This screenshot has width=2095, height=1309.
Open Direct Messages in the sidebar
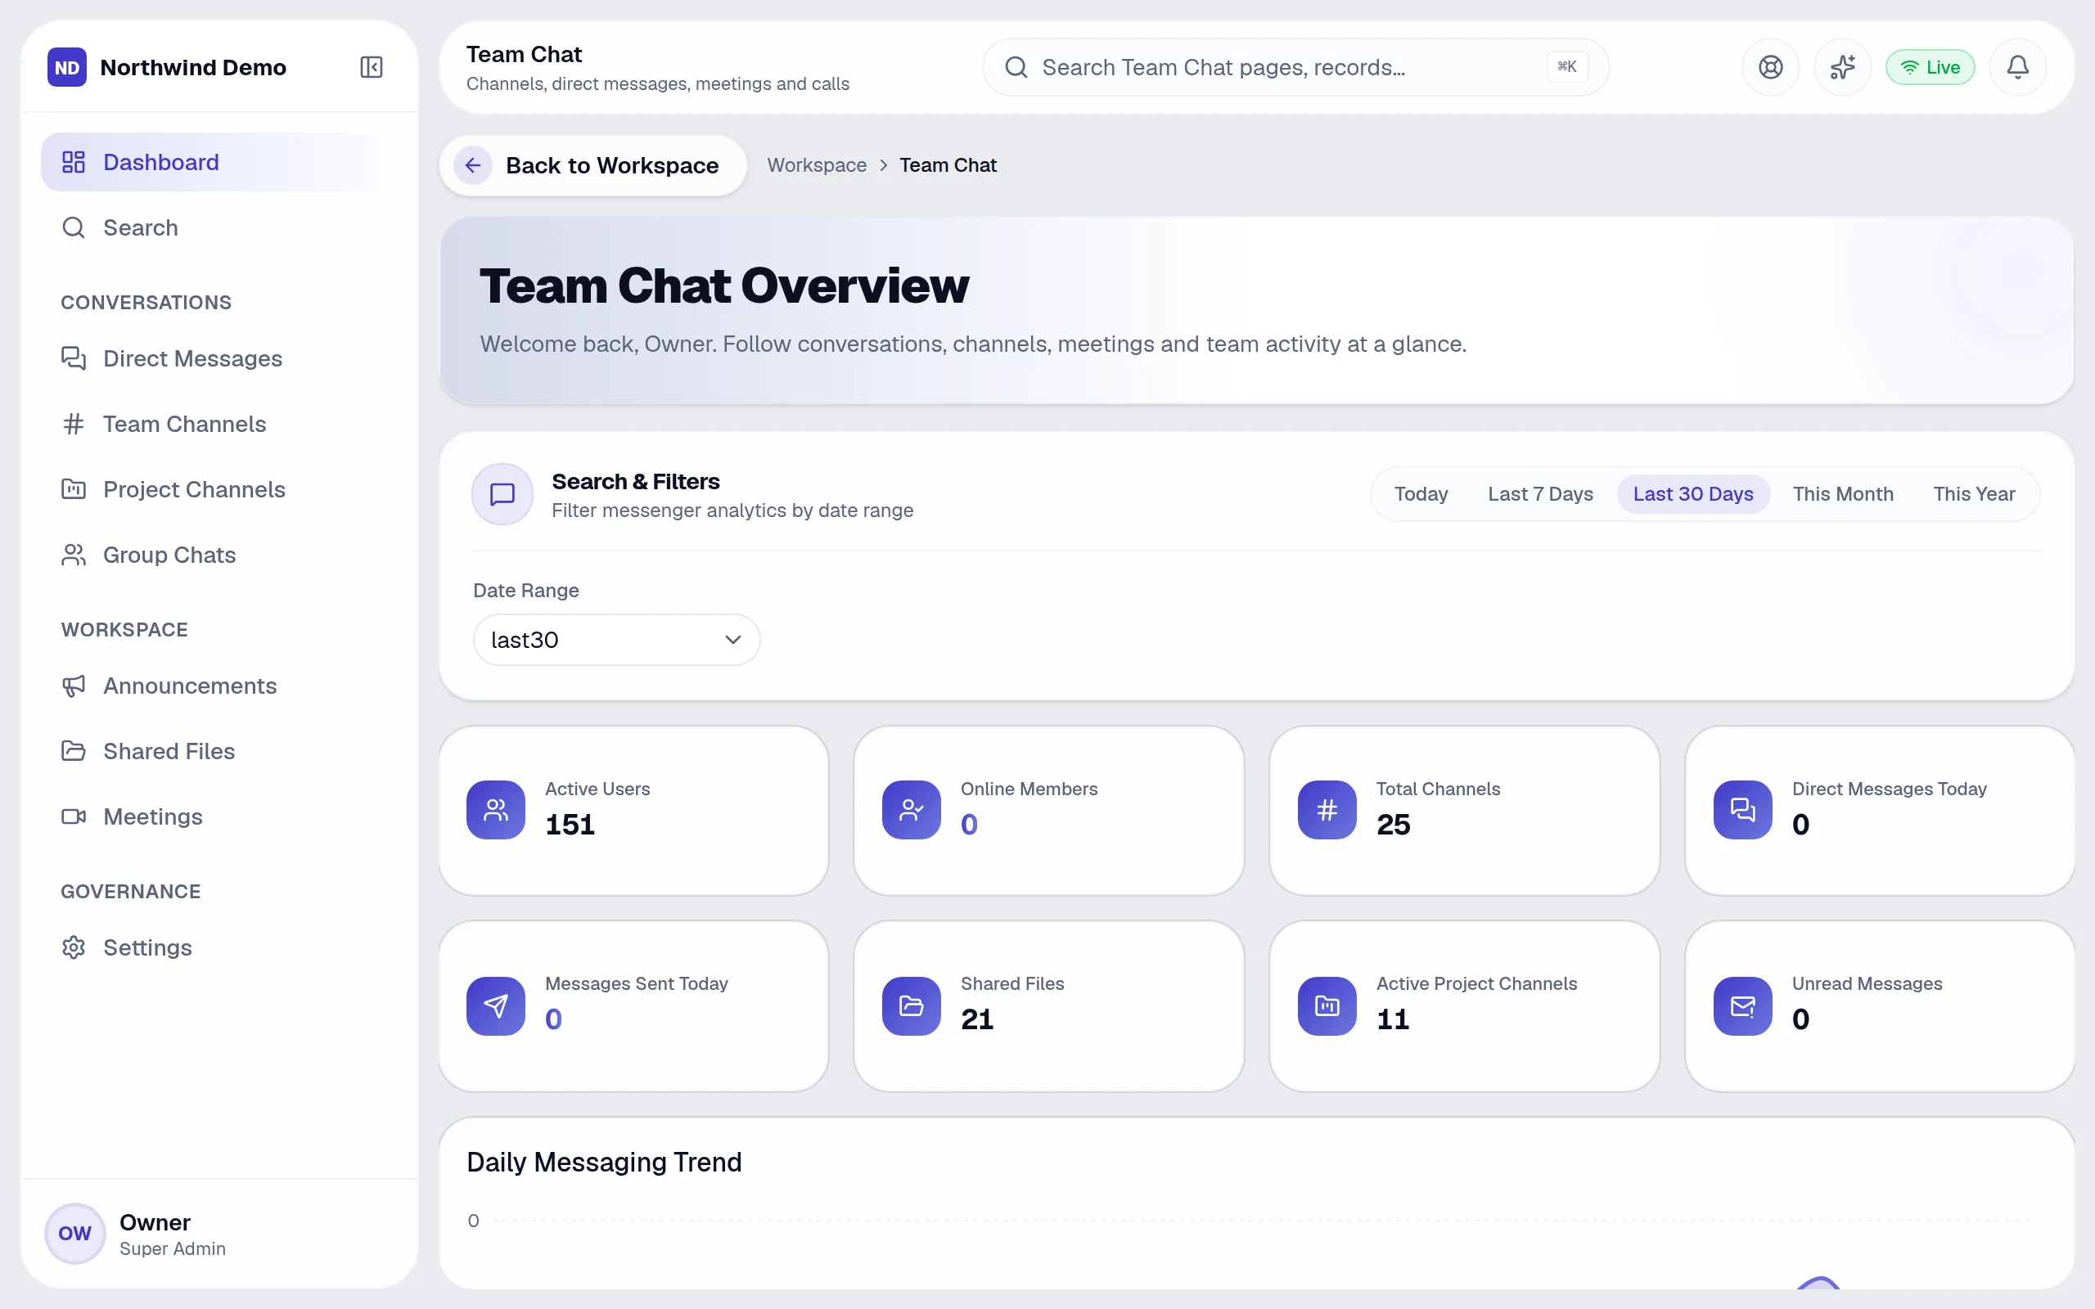click(x=221, y=358)
